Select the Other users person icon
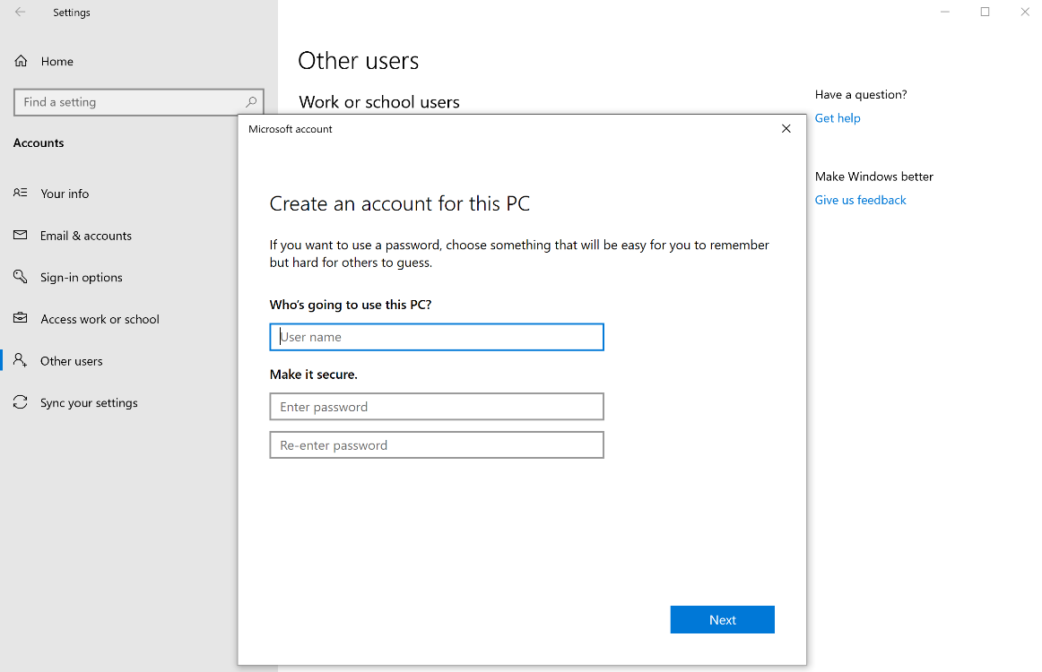Screen dimensions: 1042x672 [21, 360]
